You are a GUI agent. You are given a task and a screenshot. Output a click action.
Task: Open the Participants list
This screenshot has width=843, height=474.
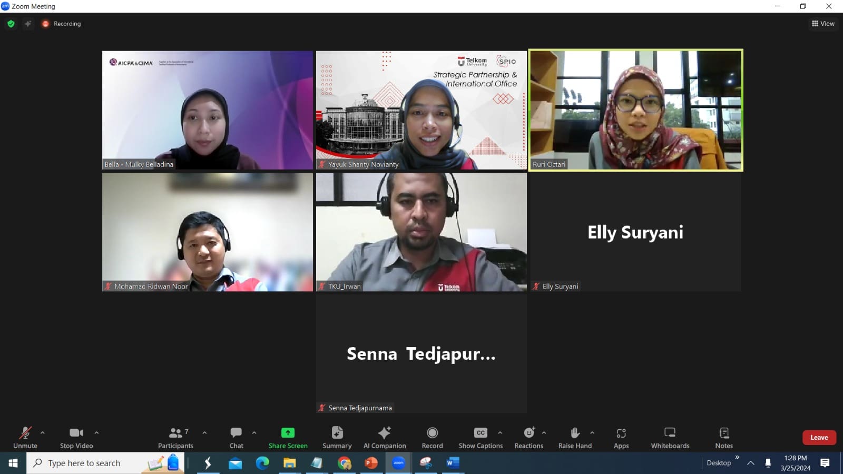pos(175,438)
